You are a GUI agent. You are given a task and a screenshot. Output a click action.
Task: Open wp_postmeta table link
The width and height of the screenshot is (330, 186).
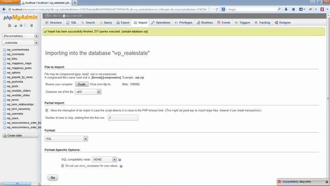pyautogui.click(x=15, y=82)
